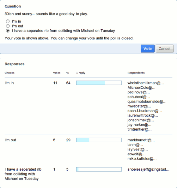Click respondent timtrentler@...
This screenshot has width=177, height=188.
point(139,129)
